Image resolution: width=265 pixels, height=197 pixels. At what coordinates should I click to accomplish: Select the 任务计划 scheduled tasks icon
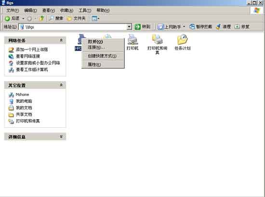pyautogui.click(x=182, y=42)
